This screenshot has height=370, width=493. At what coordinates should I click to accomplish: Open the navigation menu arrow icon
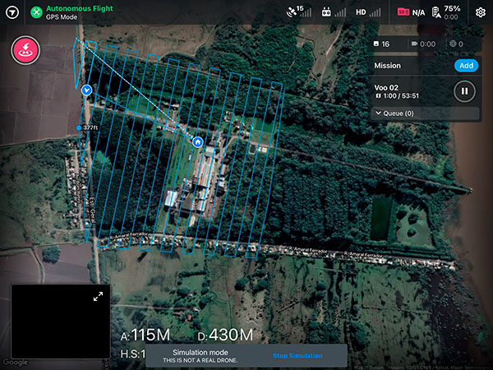click(12, 12)
